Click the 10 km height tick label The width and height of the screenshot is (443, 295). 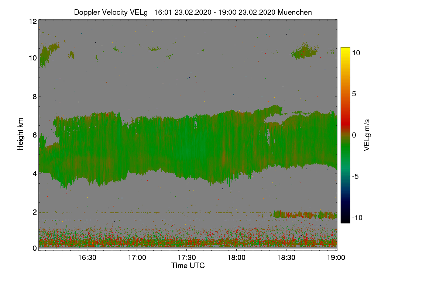point(32,58)
